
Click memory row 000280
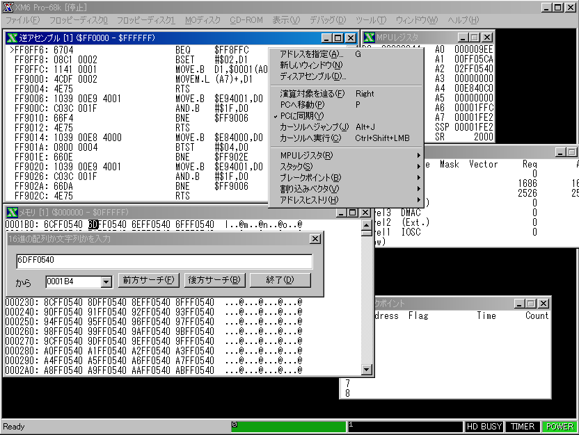coord(154,351)
